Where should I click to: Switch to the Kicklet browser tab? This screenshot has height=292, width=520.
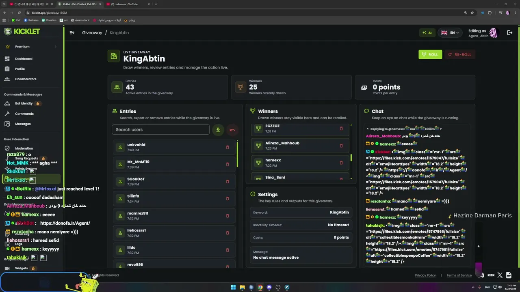[80, 4]
